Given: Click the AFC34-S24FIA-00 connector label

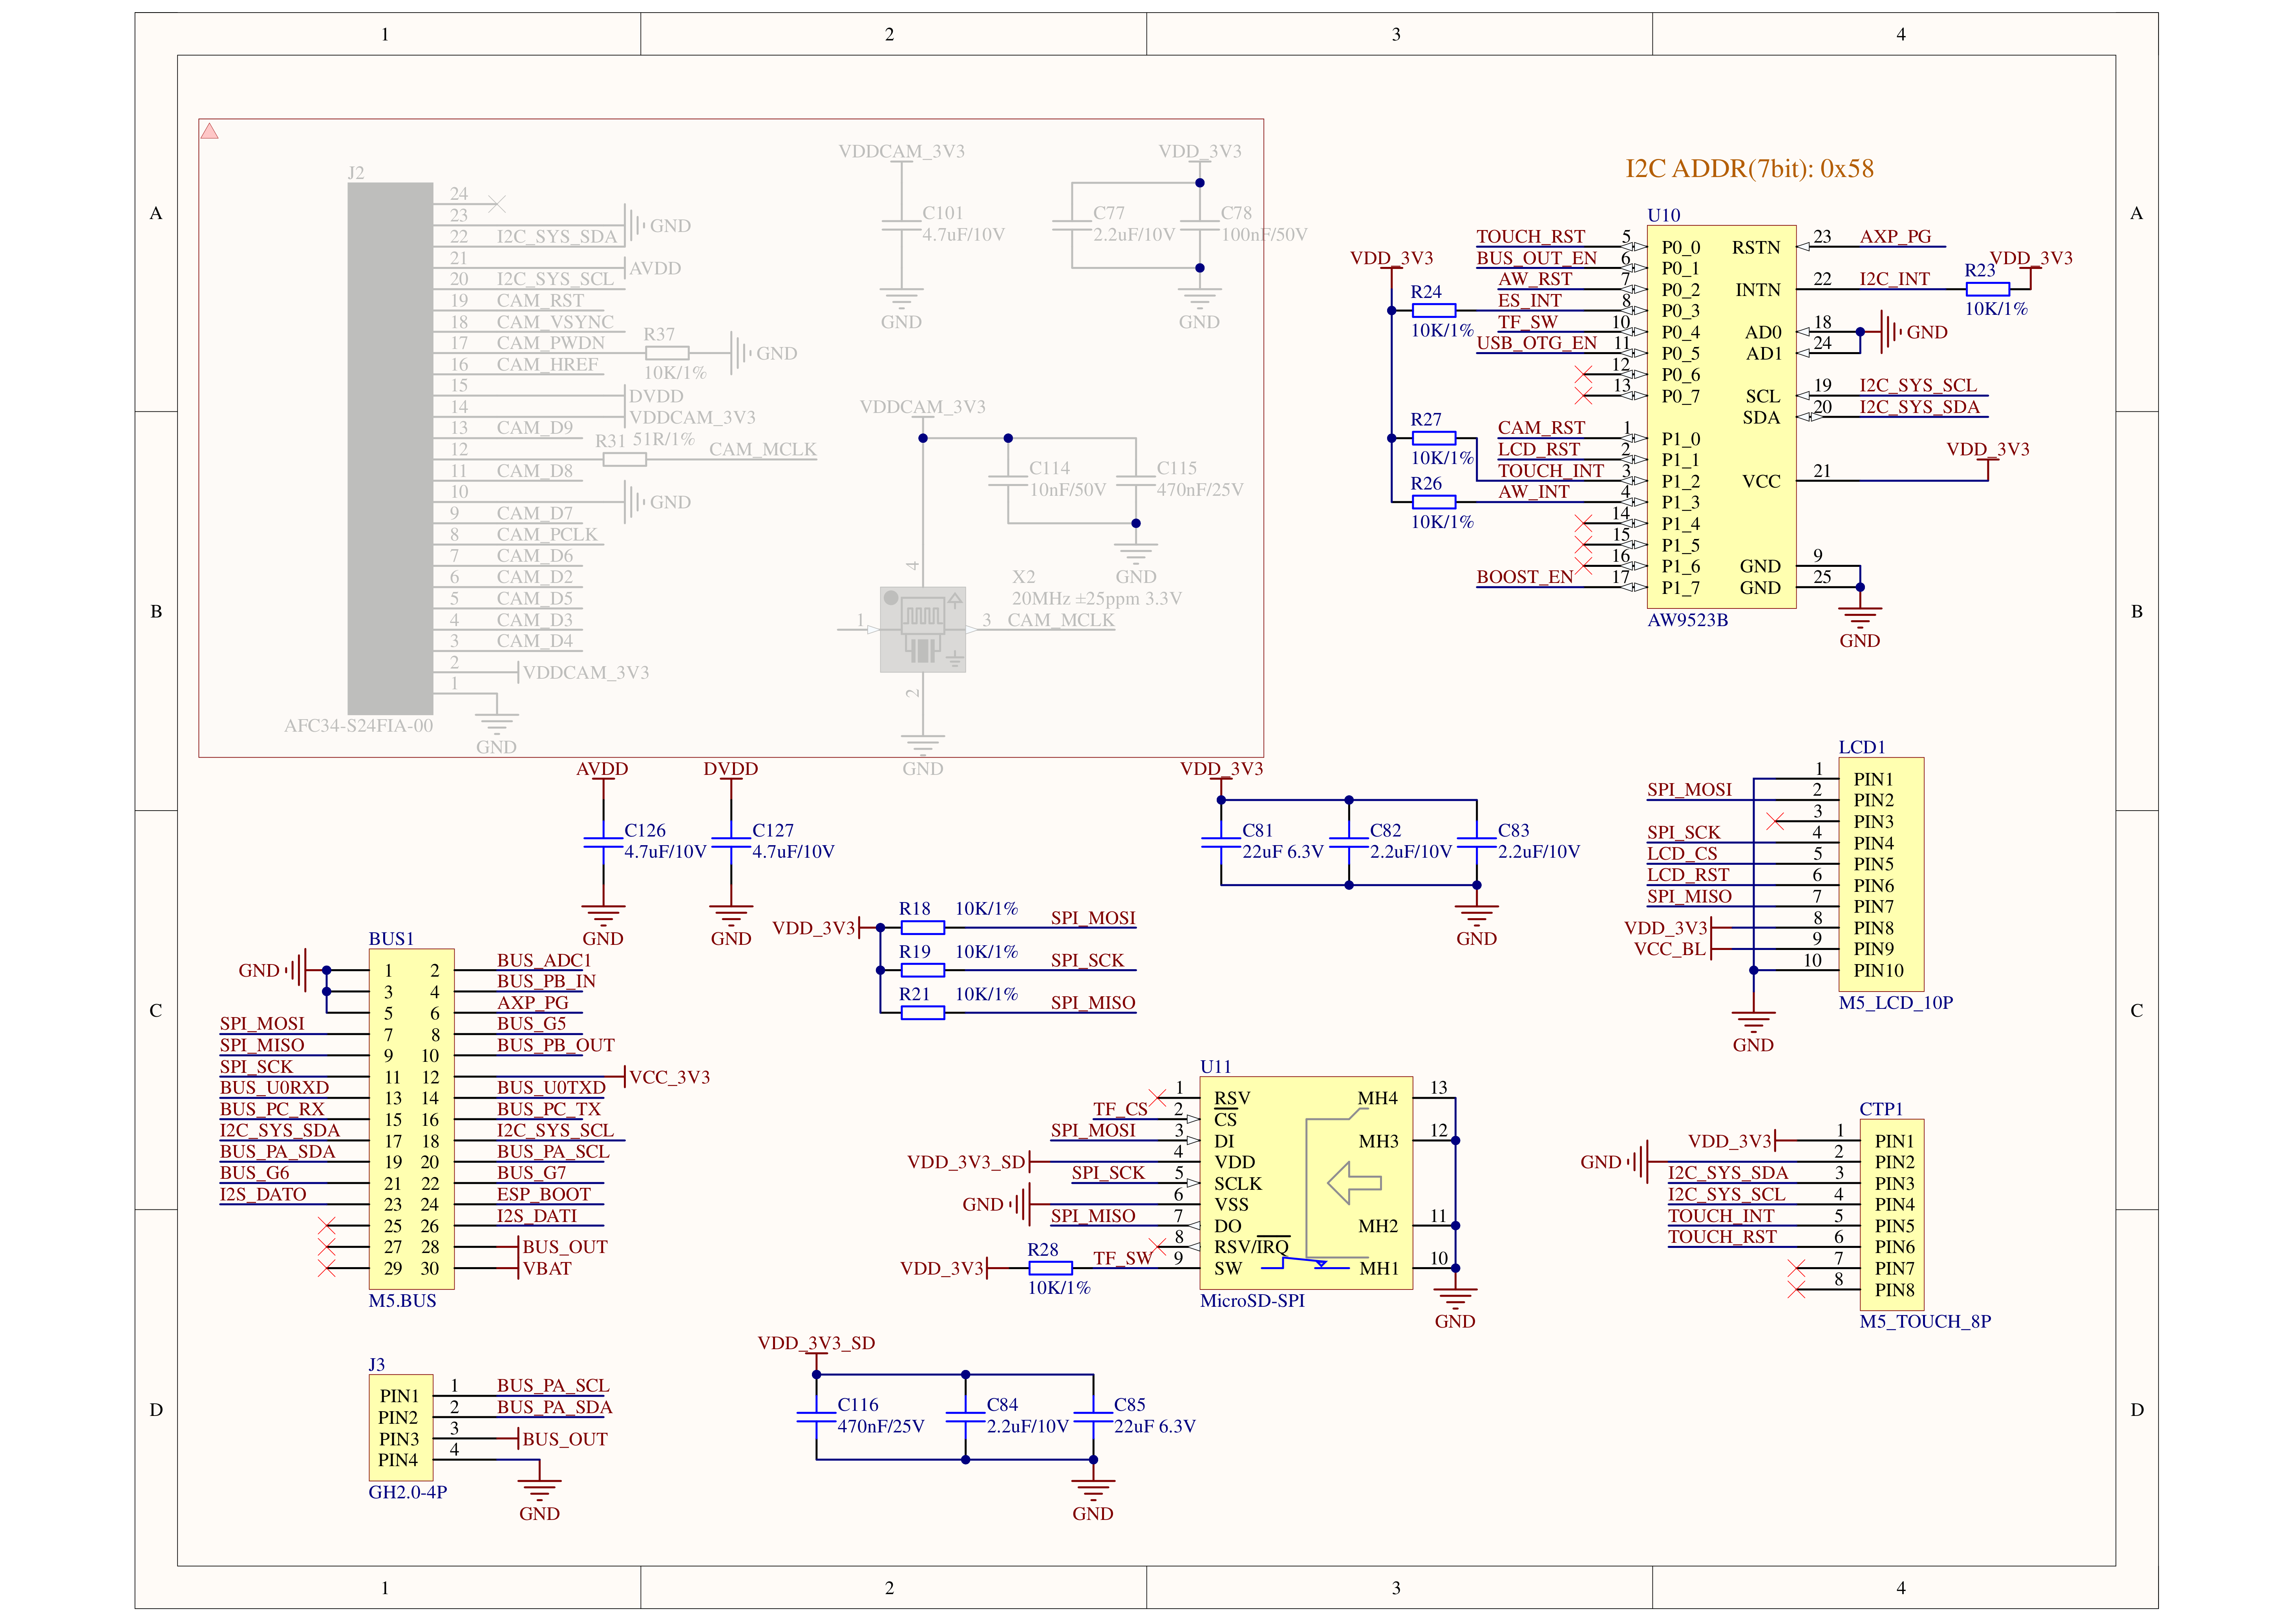Looking at the screenshot, I should pyautogui.click(x=358, y=726).
